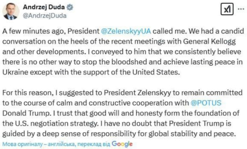Open the Andrzej Duda display name
This screenshot has height=149, width=247.
[x=44, y=7]
